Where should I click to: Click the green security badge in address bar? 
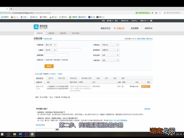pyautogui.click(x=143, y=13)
